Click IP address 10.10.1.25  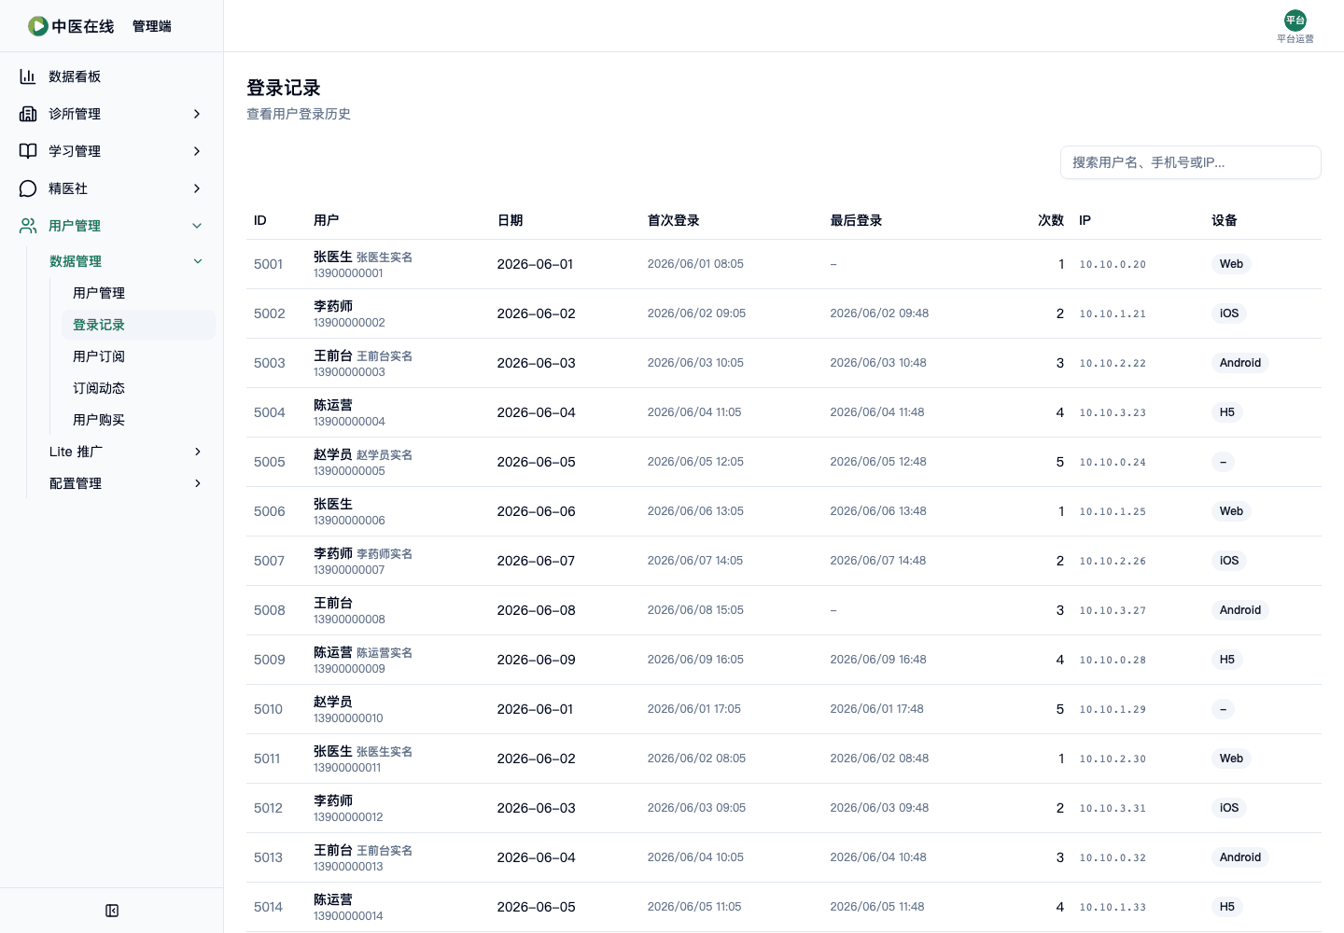[x=1113, y=511]
